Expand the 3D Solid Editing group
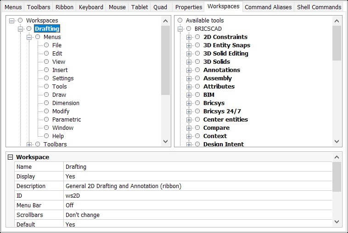 click(189, 54)
